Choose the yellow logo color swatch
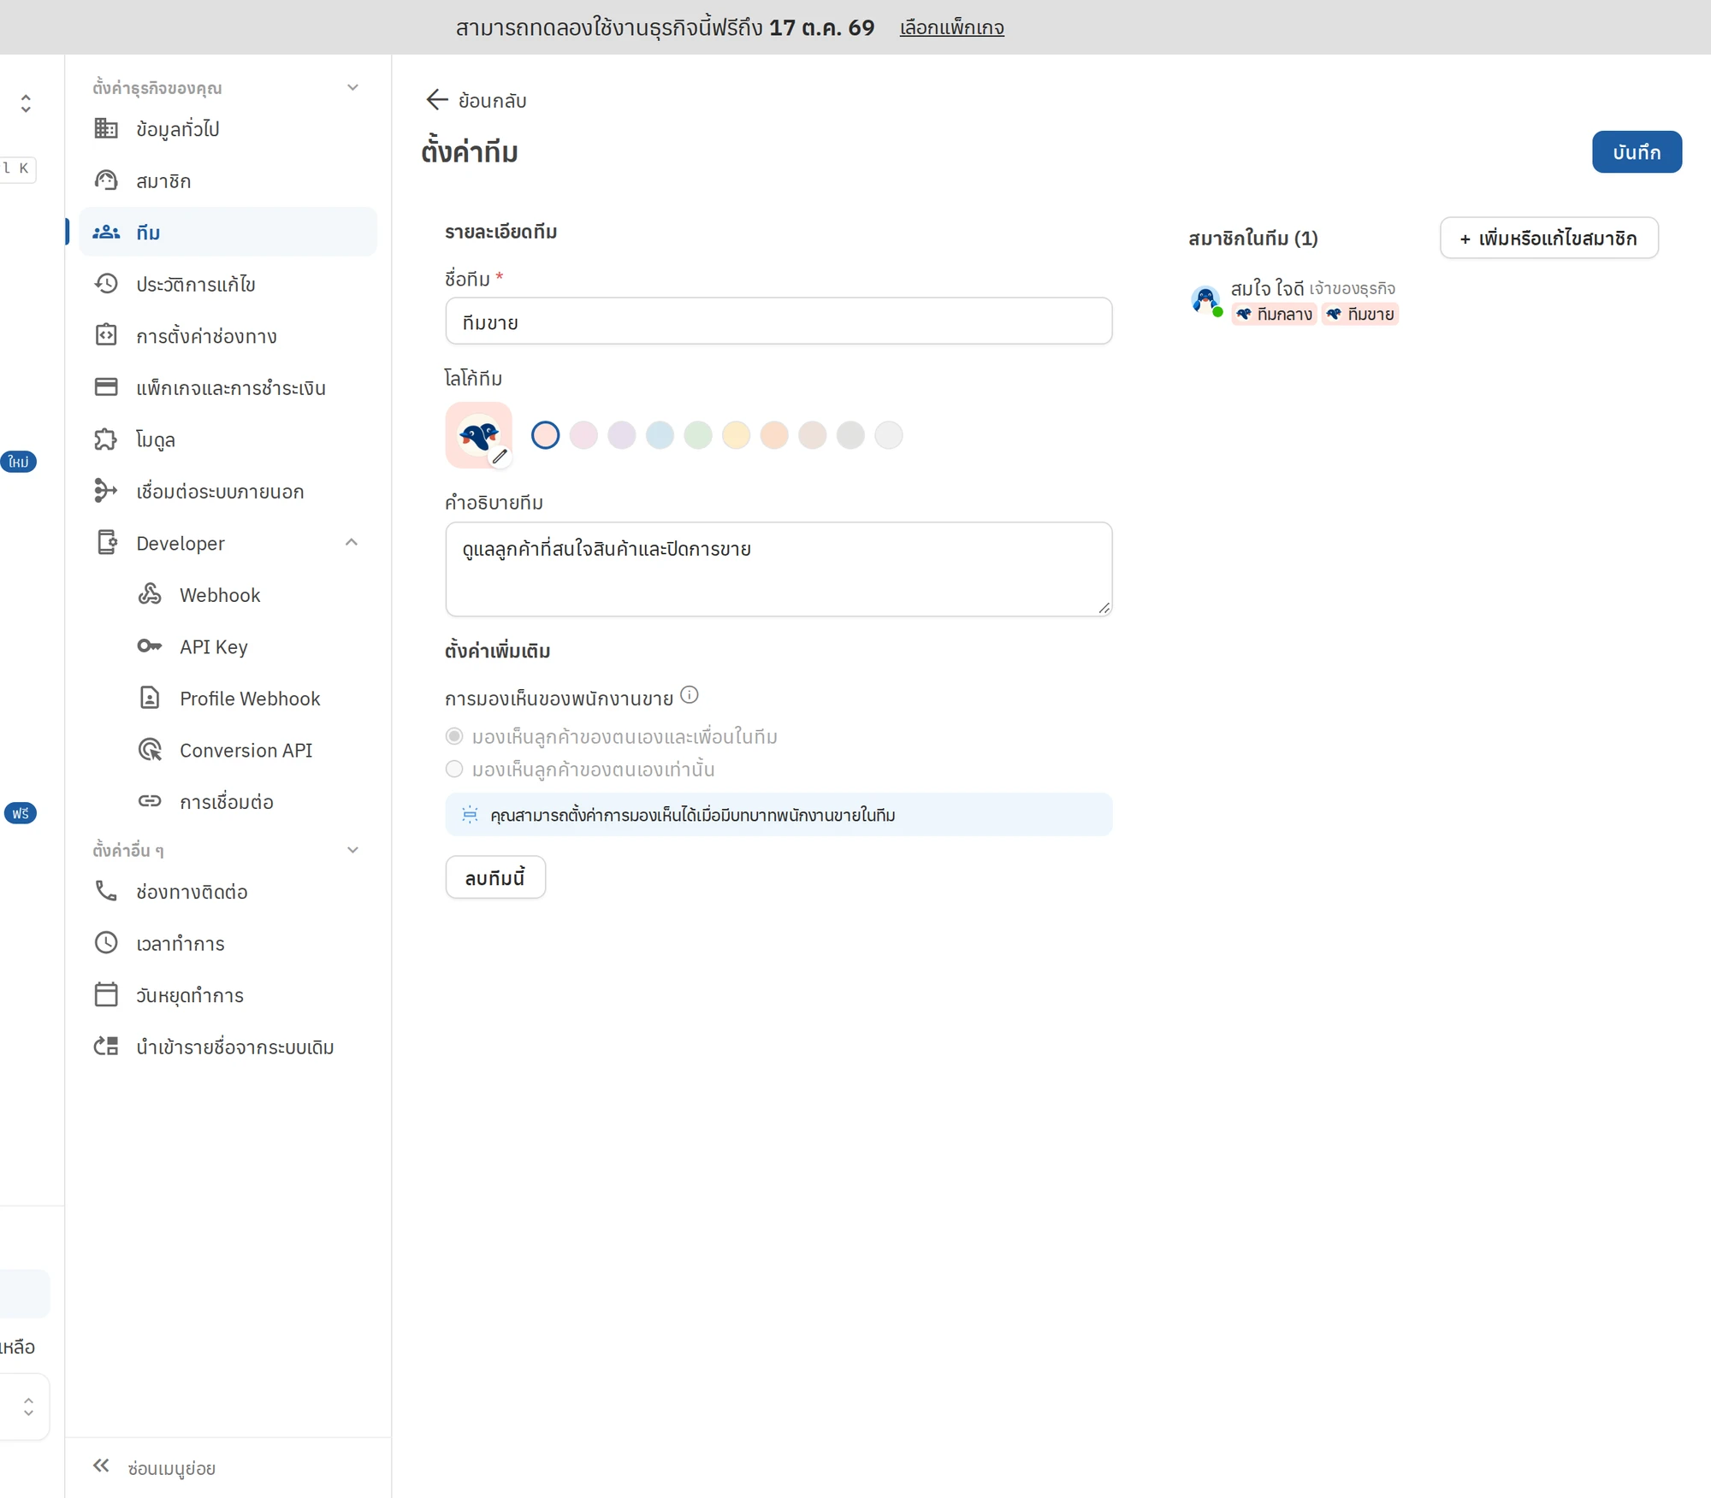 point(736,435)
